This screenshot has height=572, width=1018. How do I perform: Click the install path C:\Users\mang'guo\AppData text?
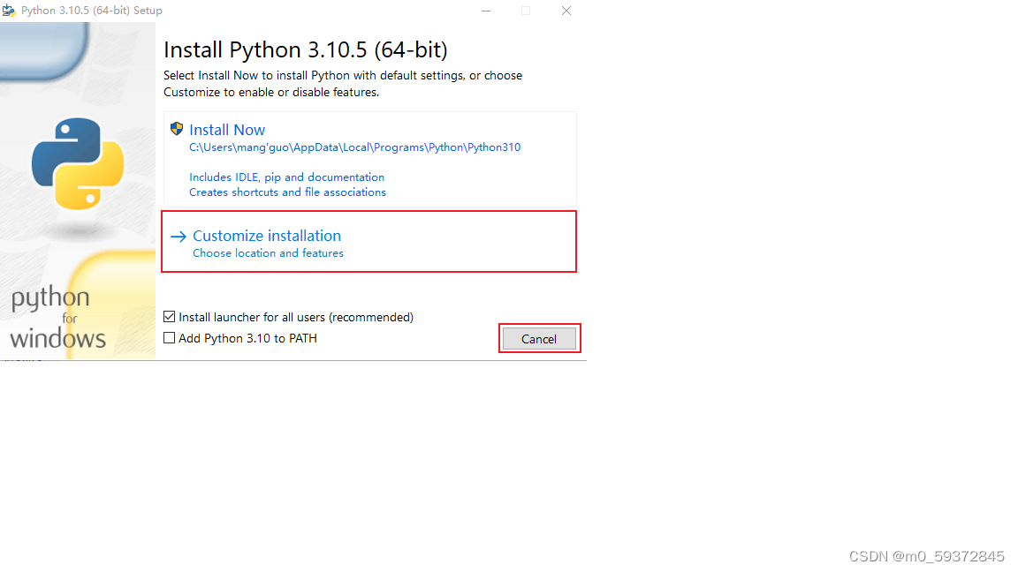(354, 147)
